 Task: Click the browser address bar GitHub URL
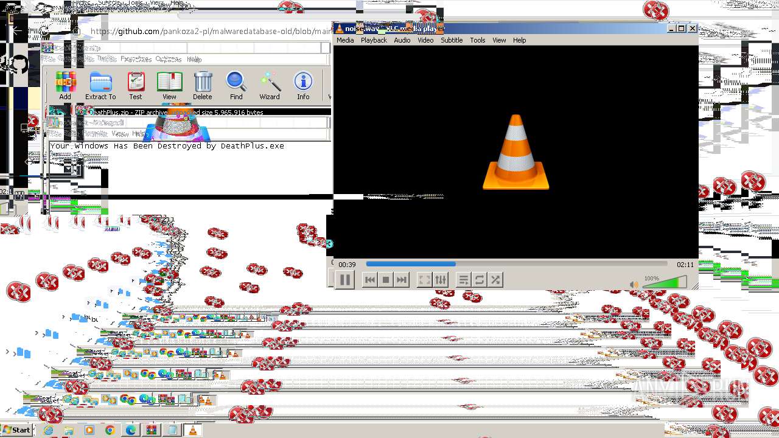point(210,32)
